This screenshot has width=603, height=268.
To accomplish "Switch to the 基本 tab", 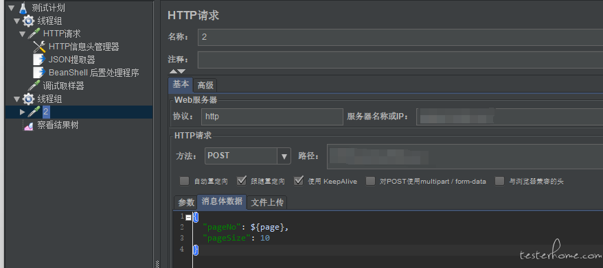I will (x=181, y=85).
